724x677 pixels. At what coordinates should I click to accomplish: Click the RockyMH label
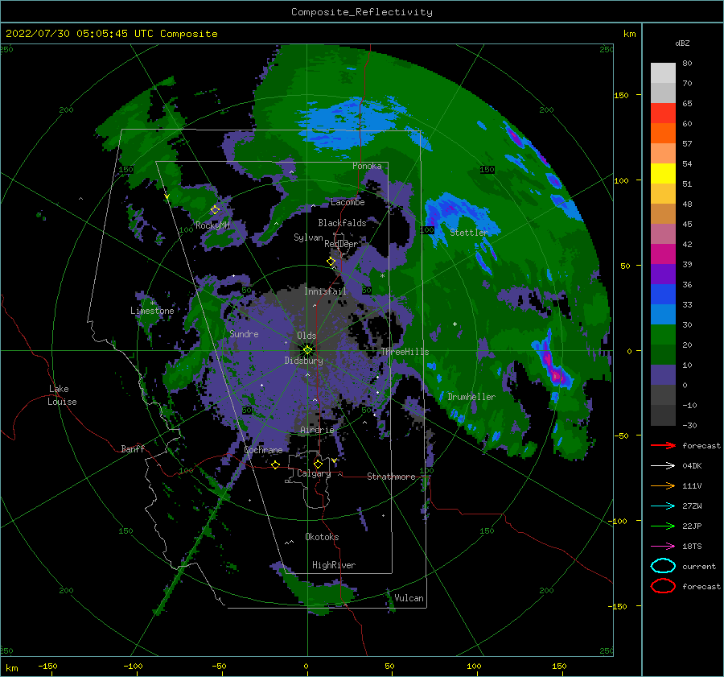click(212, 225)
